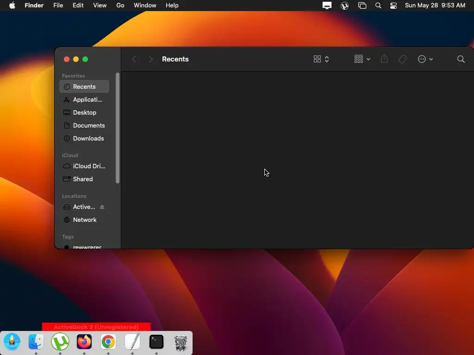Viewport: 474px width, 355px height.
Task: Go forward with the forward arrow
Action: tap(150, 59)
